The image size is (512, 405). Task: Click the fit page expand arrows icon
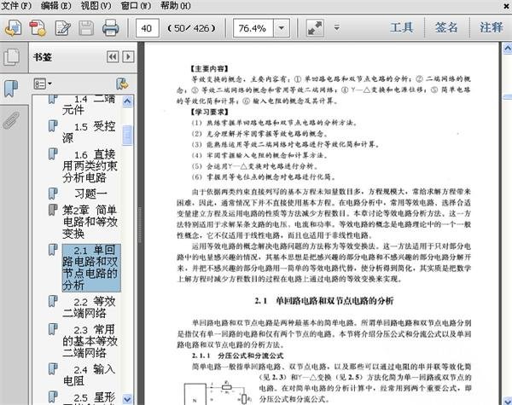click(x=315, y=28)
